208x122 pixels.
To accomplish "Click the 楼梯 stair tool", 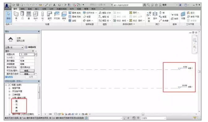I will click(87, 21).
